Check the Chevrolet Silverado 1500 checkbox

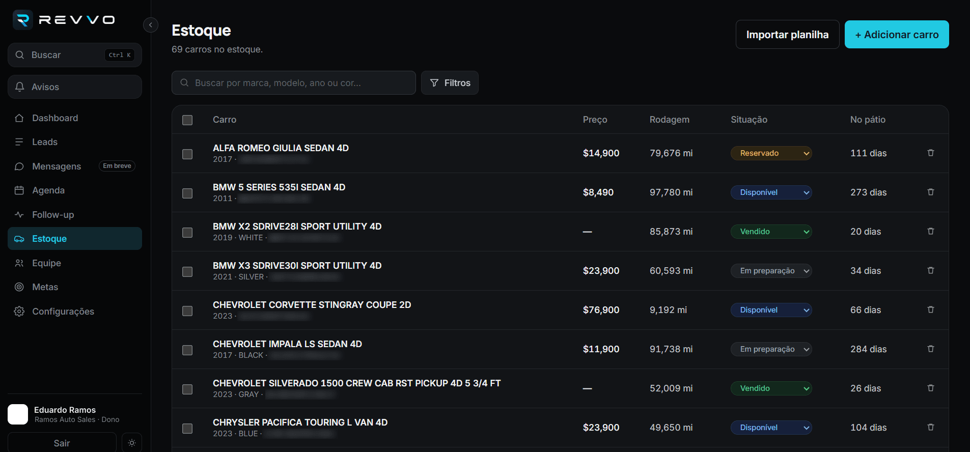pyautogui.click(x=187, y=389)
